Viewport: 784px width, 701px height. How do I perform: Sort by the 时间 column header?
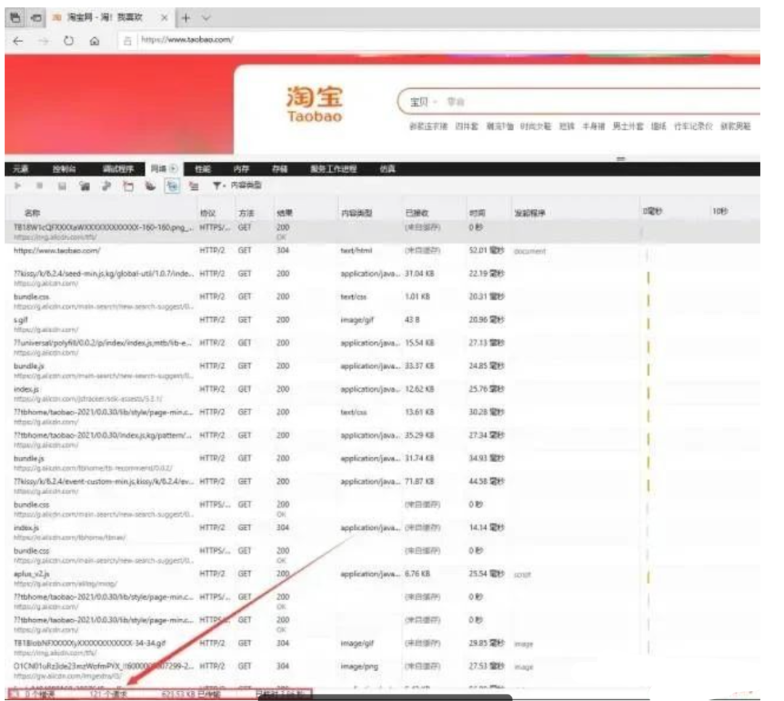click(477, 213)
